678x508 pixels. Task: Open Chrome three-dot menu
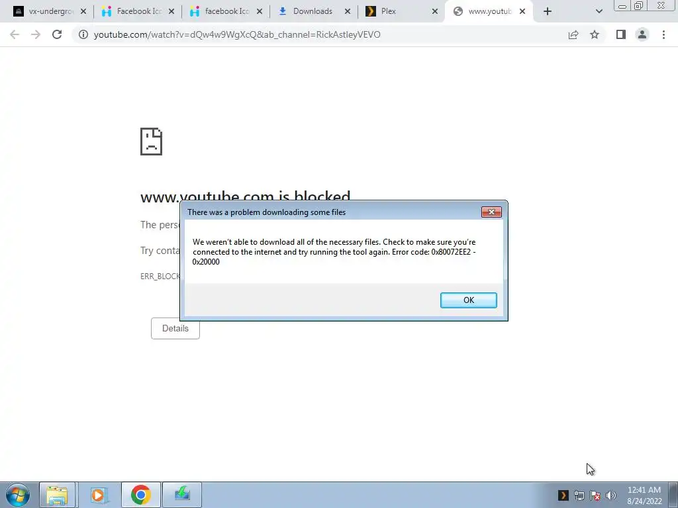click(x=663, y=34)
